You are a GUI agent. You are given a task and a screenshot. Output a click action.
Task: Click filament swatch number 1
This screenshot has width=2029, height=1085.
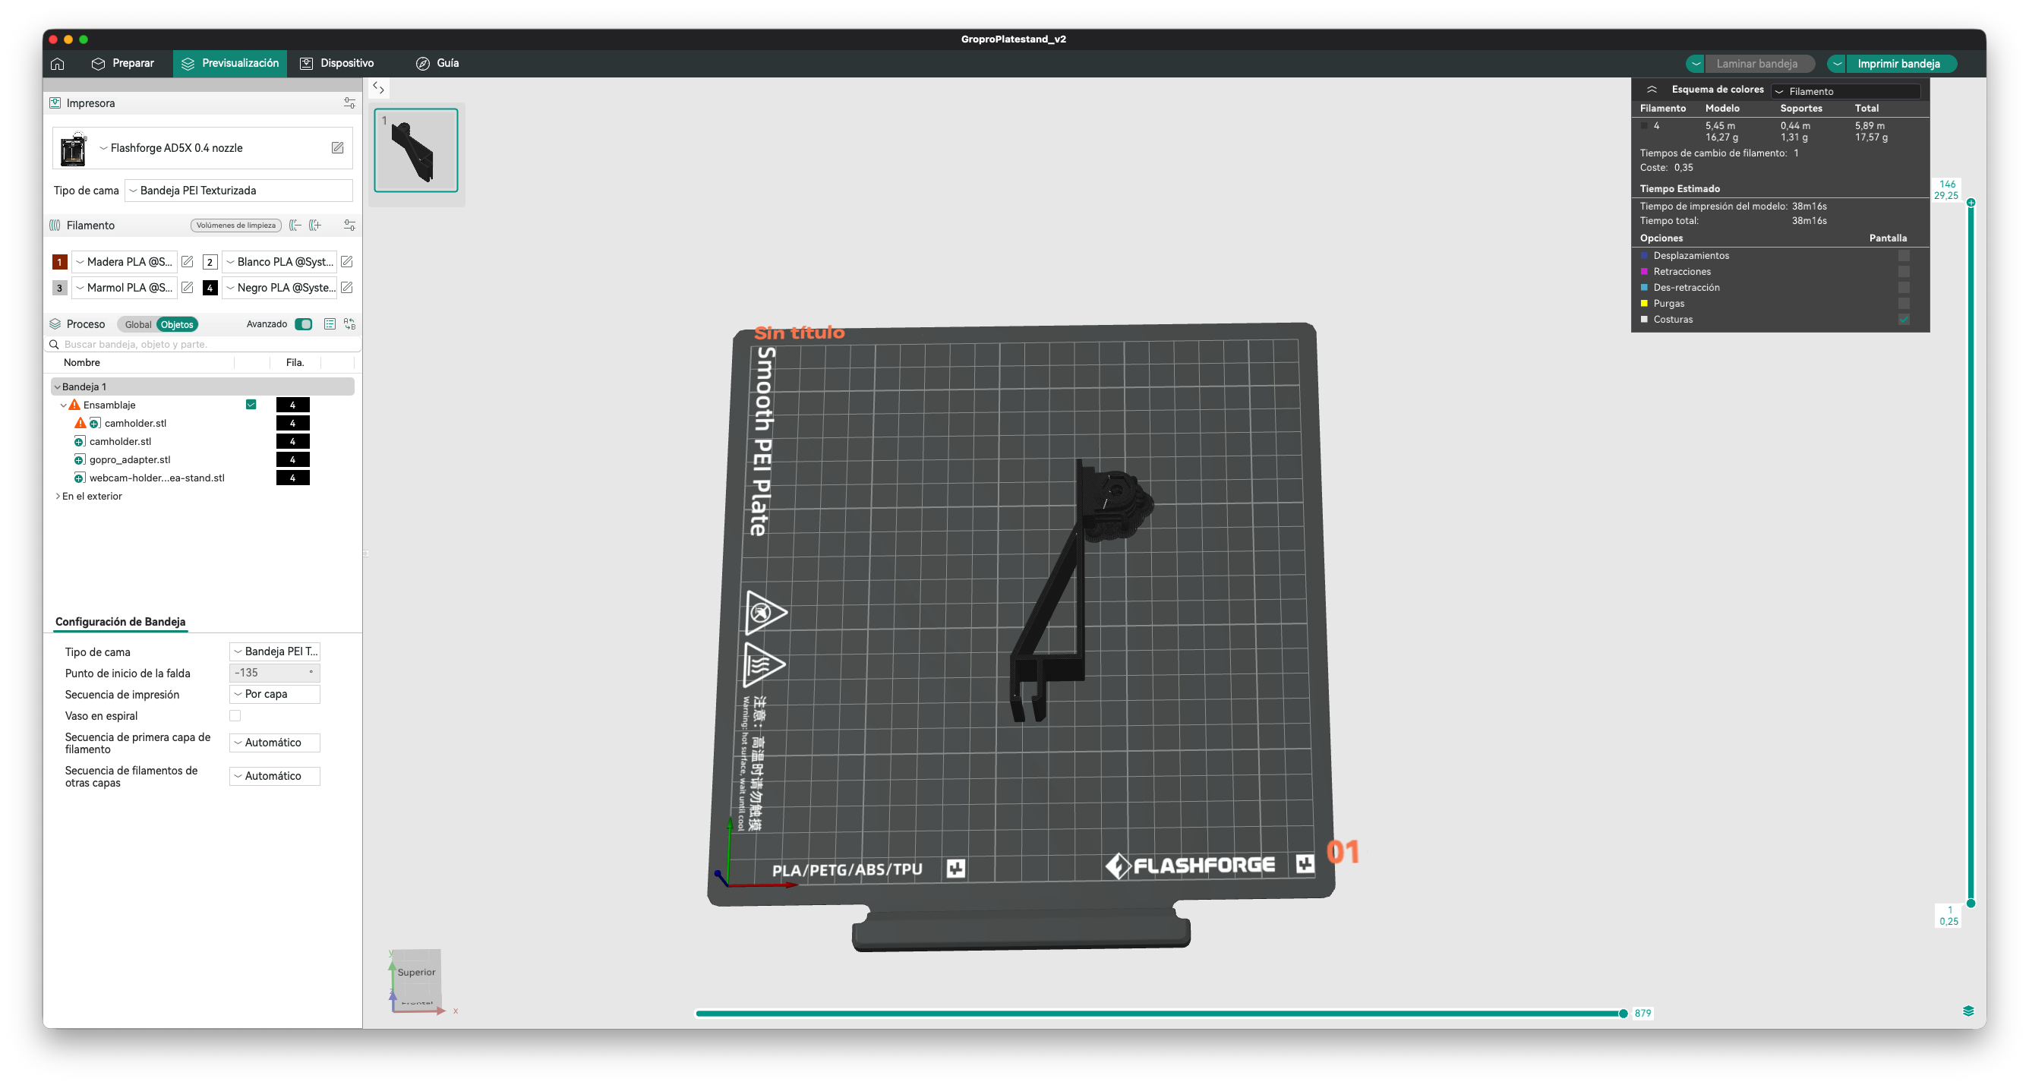click(x=59, y=262)
